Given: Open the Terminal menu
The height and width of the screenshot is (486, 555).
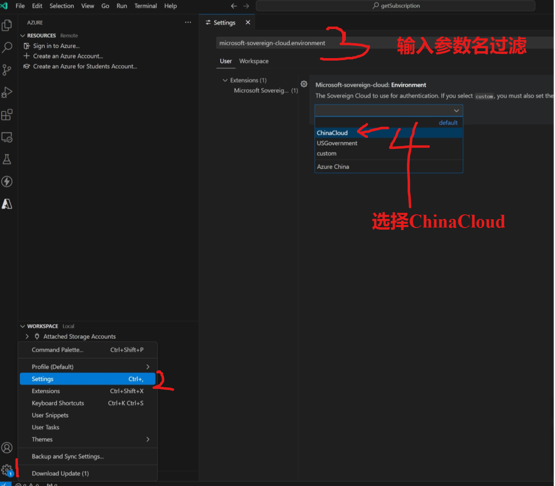Looking at the screenshot, I should click(145, 6).
